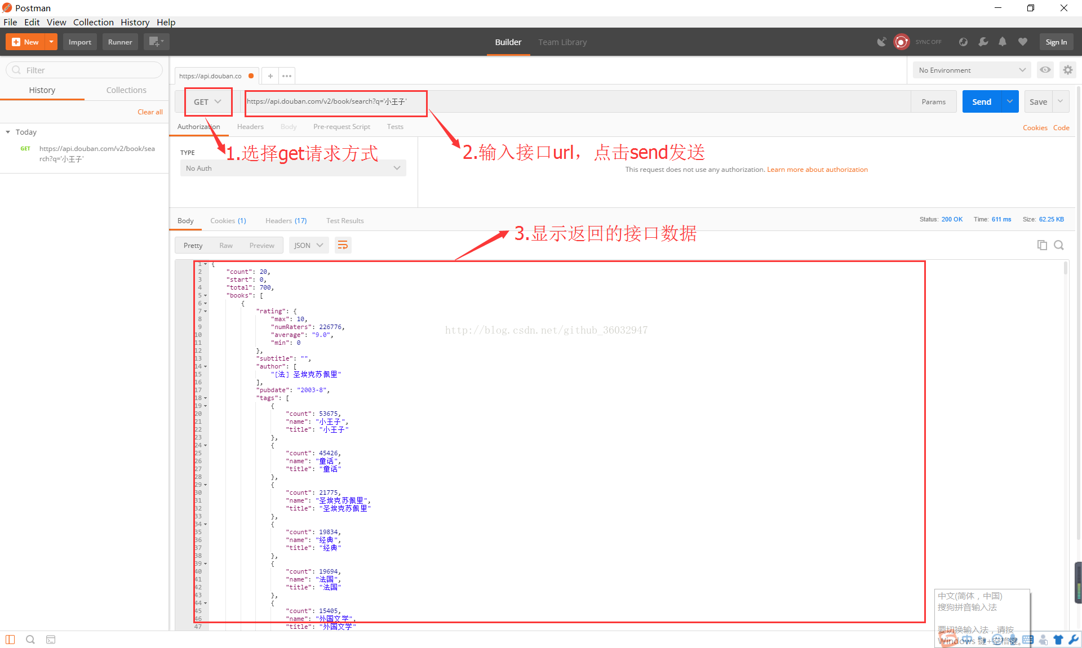1082x648 pixels.
Task: Toggle SYNC OFF label
Action: click(928, 42)
